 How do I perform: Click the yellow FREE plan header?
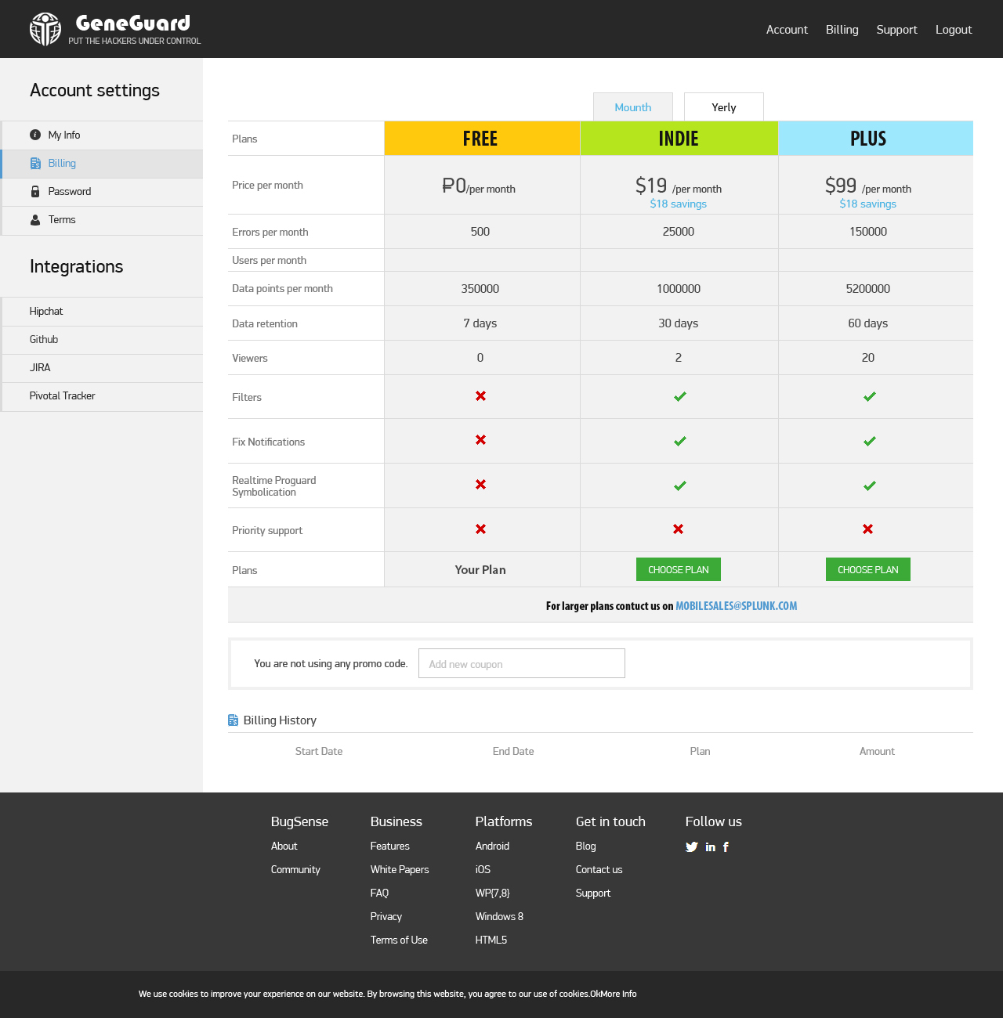pyautogui.click(x=482, y=139)
